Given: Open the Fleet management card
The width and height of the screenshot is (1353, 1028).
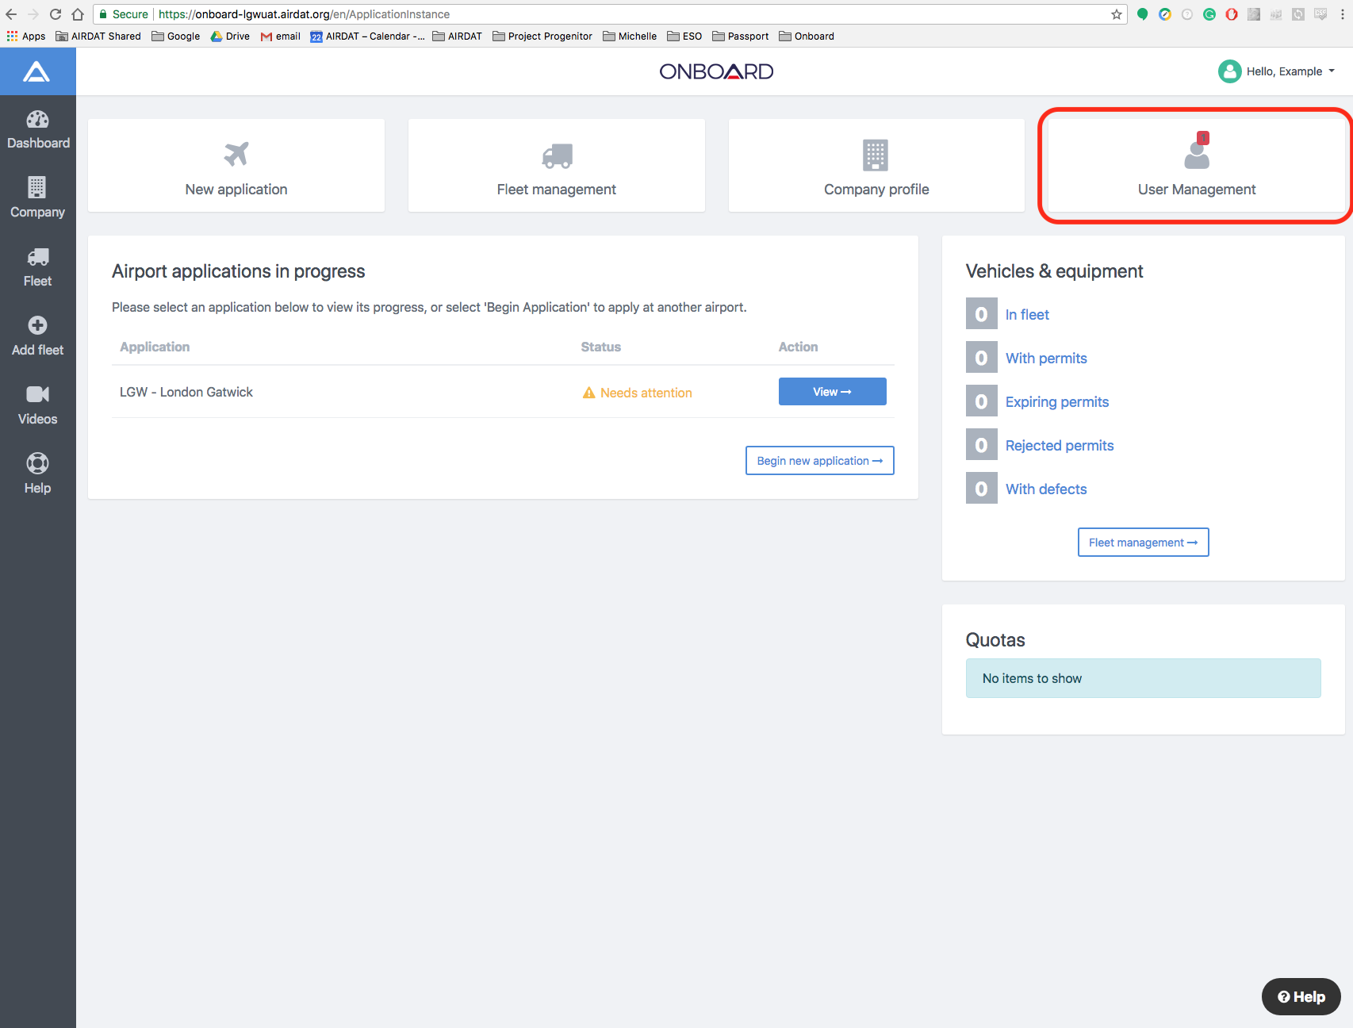Looking at the screenshot, I should click(x=557, y=166).
